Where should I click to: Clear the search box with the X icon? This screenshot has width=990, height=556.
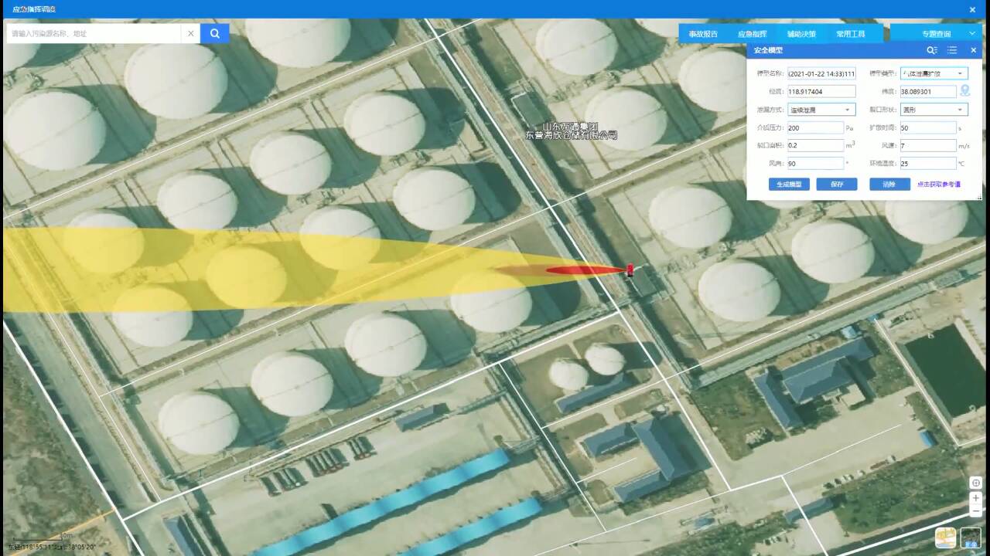click(x=190, y=33)
